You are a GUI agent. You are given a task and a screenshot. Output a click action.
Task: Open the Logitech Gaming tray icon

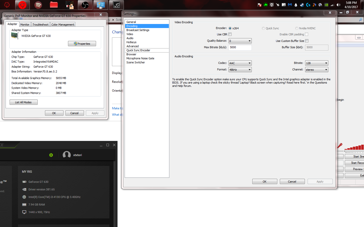tap(308, 5)
